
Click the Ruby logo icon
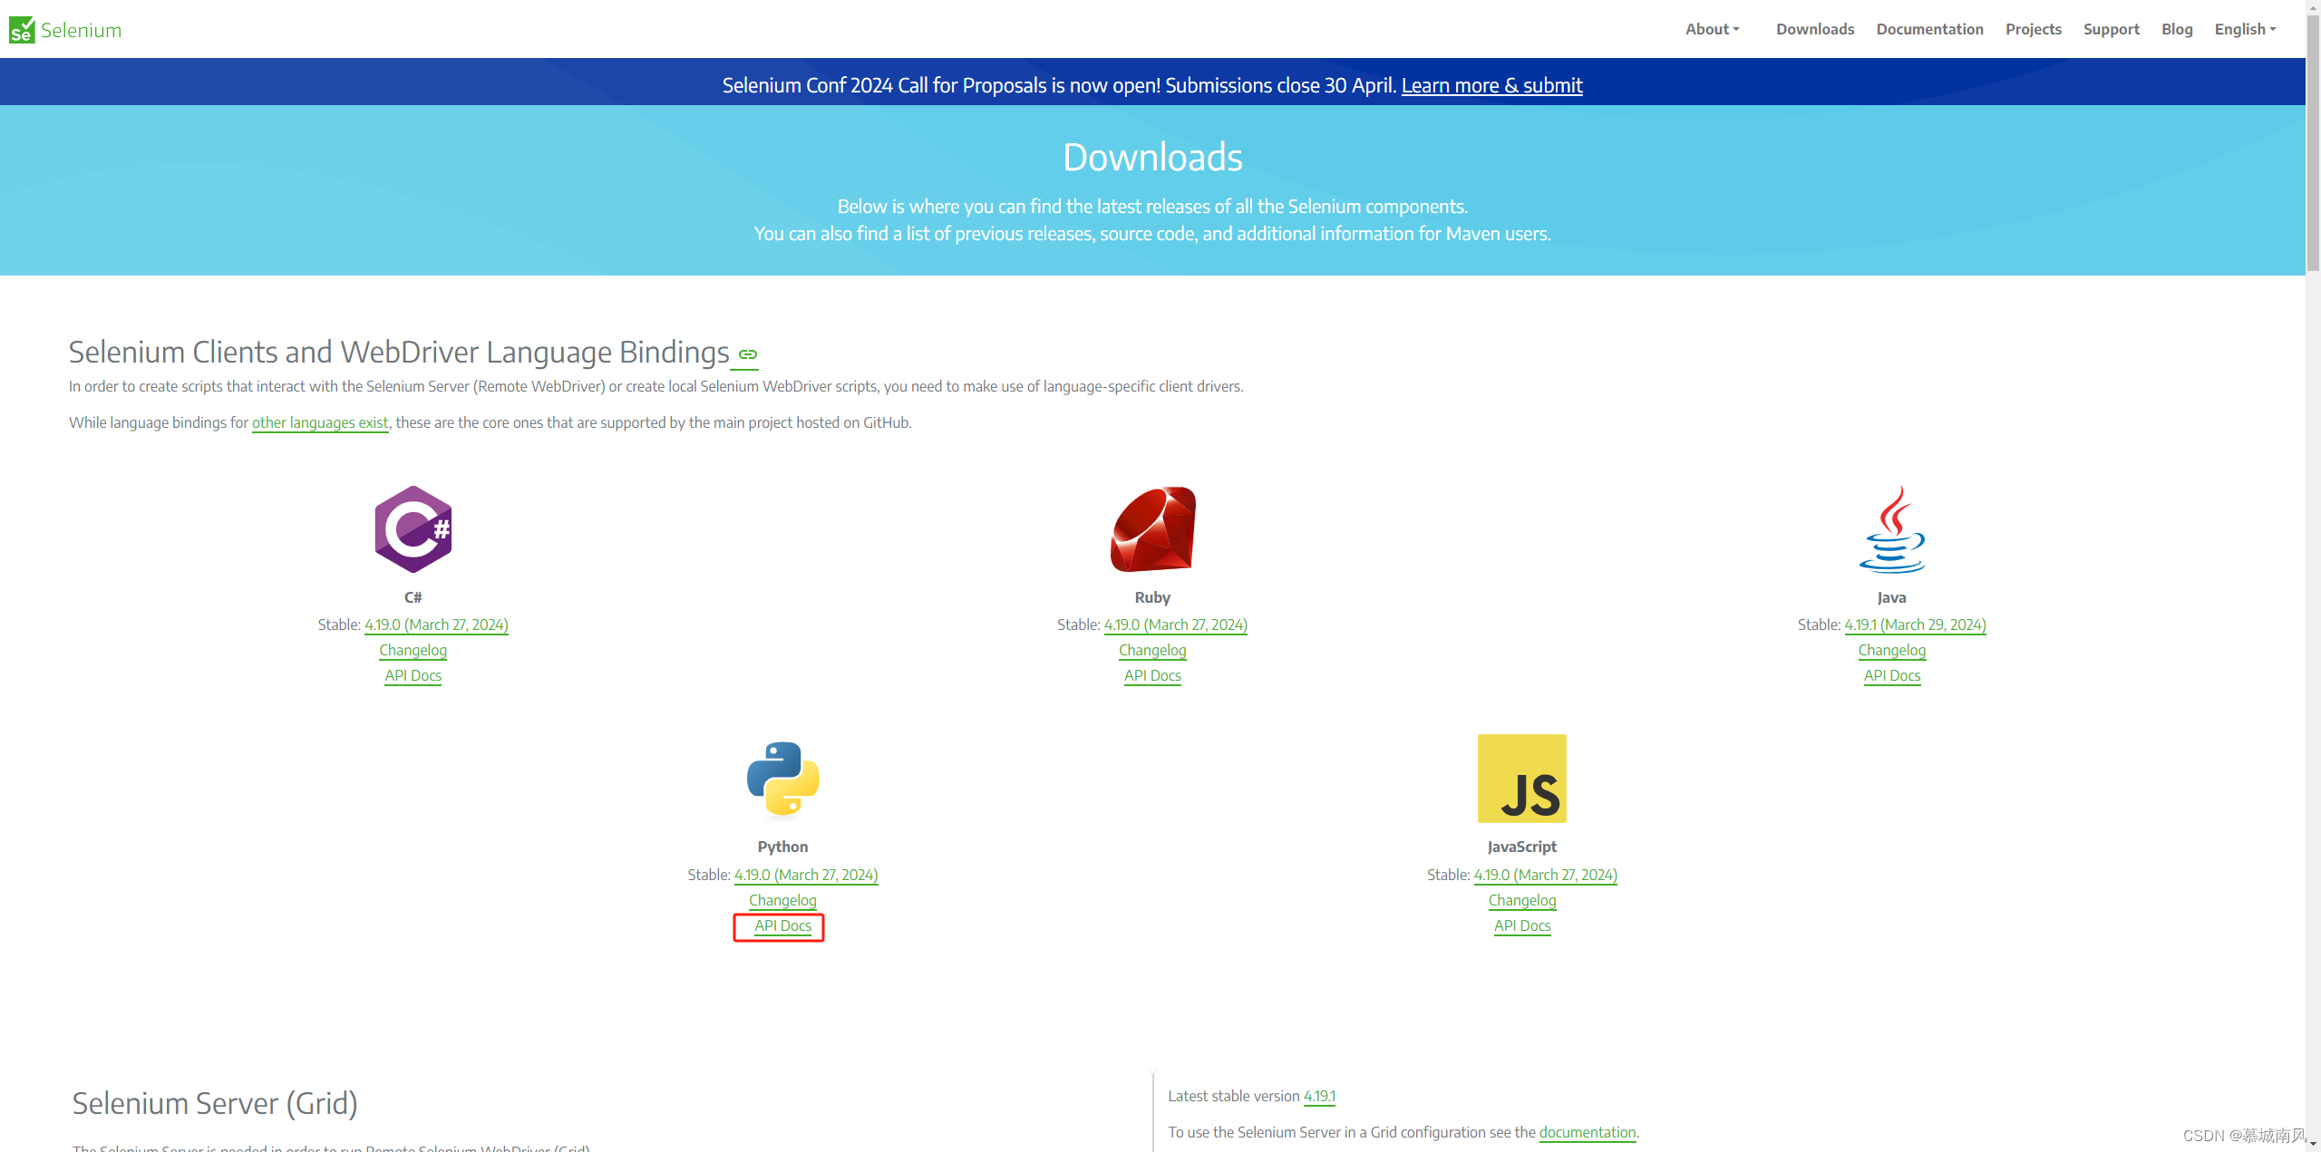click(1152, 528)
